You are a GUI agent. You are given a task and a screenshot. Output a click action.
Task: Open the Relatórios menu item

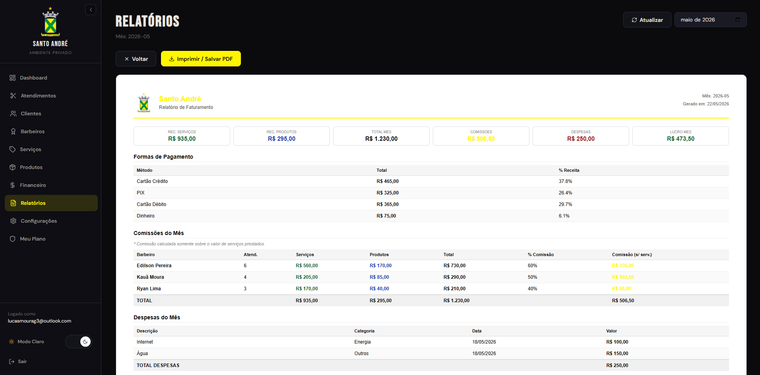click(51, 203)
